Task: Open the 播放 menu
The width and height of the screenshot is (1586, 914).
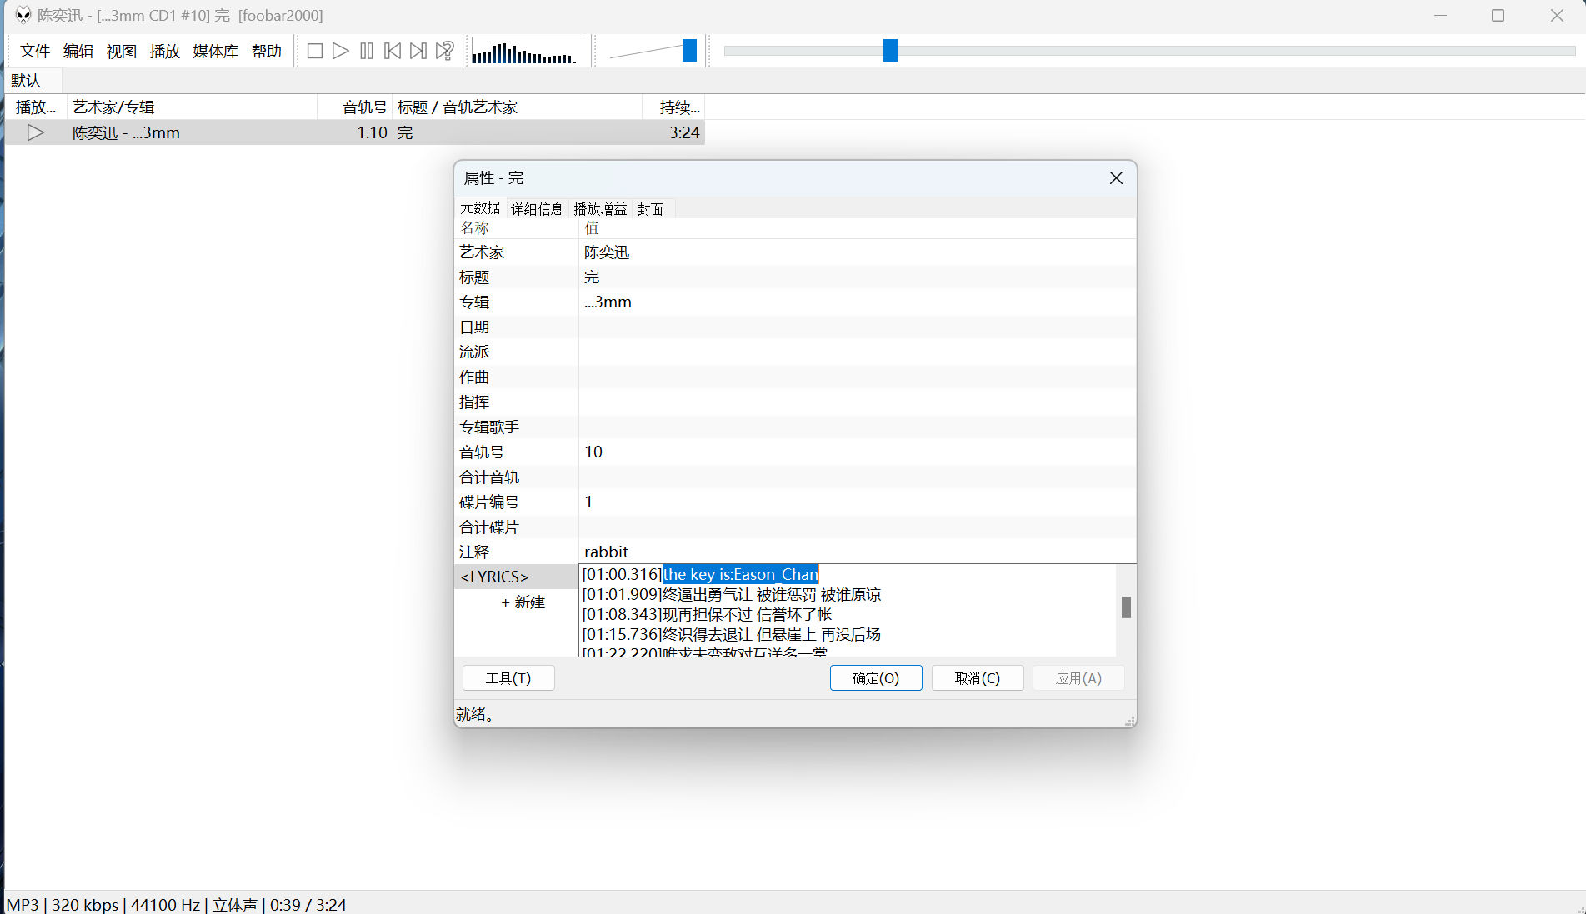Action: (x=165, y=51)
